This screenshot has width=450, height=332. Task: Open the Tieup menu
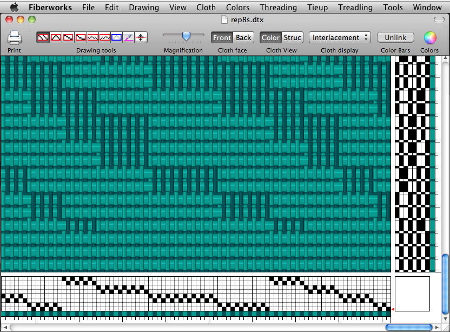[x=317, y=8]
